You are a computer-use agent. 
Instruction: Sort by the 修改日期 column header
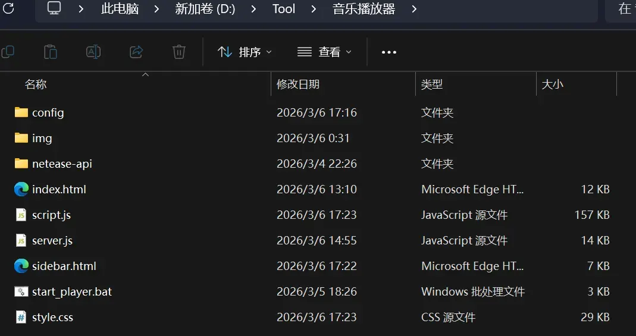point(298,84)
